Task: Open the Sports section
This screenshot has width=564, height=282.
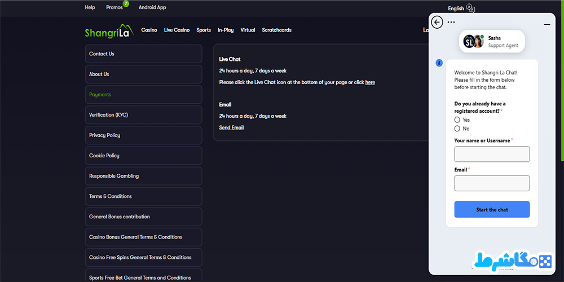Action: coord(204,30)
